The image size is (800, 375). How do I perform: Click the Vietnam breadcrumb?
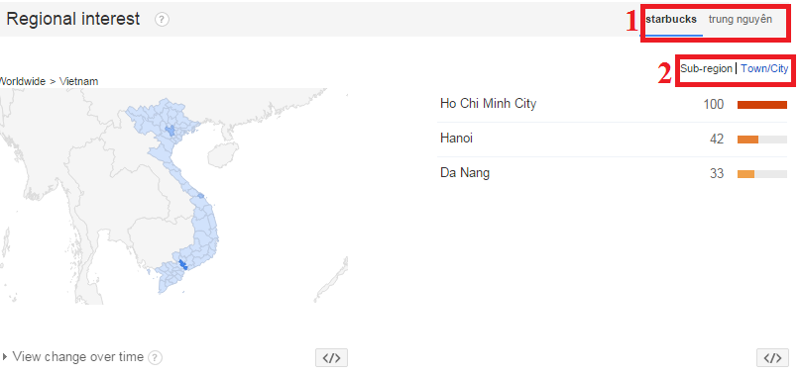79,81
